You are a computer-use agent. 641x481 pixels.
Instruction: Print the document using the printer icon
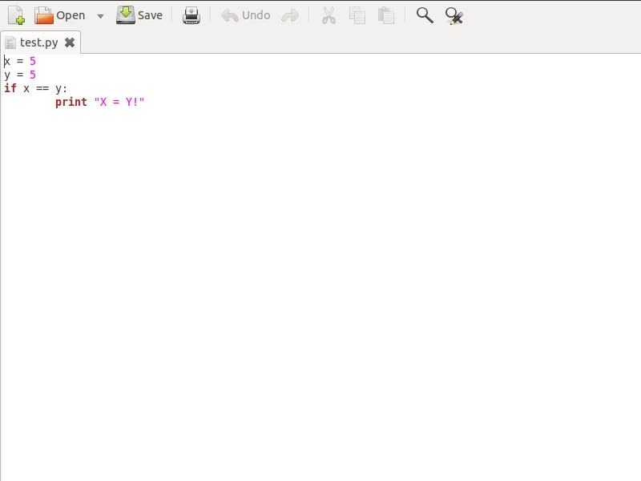pyautogui.click(x=191, y=15)
